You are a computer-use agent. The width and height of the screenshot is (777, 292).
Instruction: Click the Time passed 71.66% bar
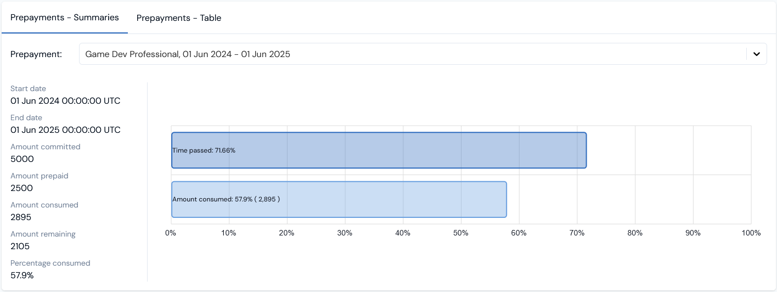click(379, 150)
